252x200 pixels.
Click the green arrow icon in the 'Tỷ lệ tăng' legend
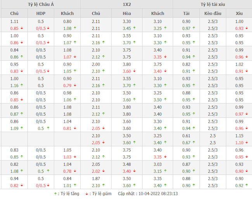click(x=55, y=194)
